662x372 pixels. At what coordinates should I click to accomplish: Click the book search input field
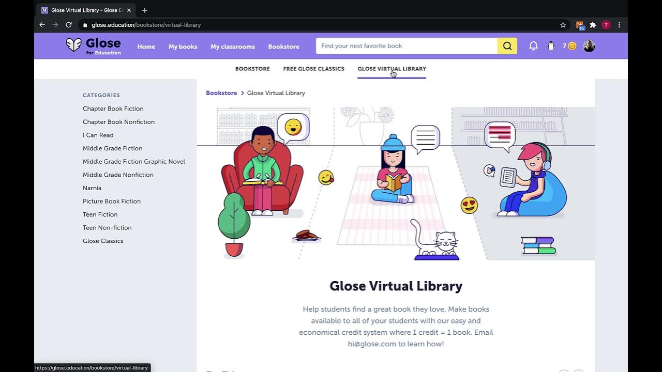coord(407,46)
